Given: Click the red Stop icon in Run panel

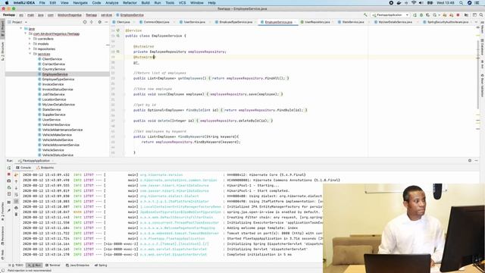Looking at the screenshot, I should click(9, 174).
